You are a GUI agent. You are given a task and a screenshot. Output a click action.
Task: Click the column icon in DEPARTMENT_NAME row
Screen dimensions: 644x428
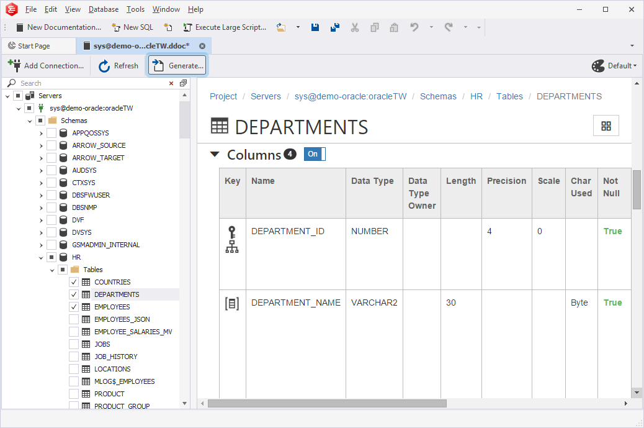pos(232,304)
